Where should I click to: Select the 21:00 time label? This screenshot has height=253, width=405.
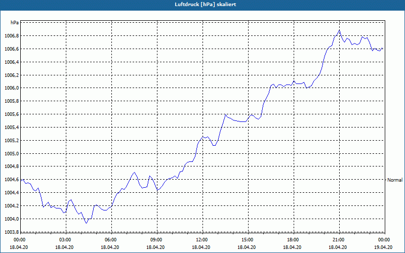click(x=339, y=240)
